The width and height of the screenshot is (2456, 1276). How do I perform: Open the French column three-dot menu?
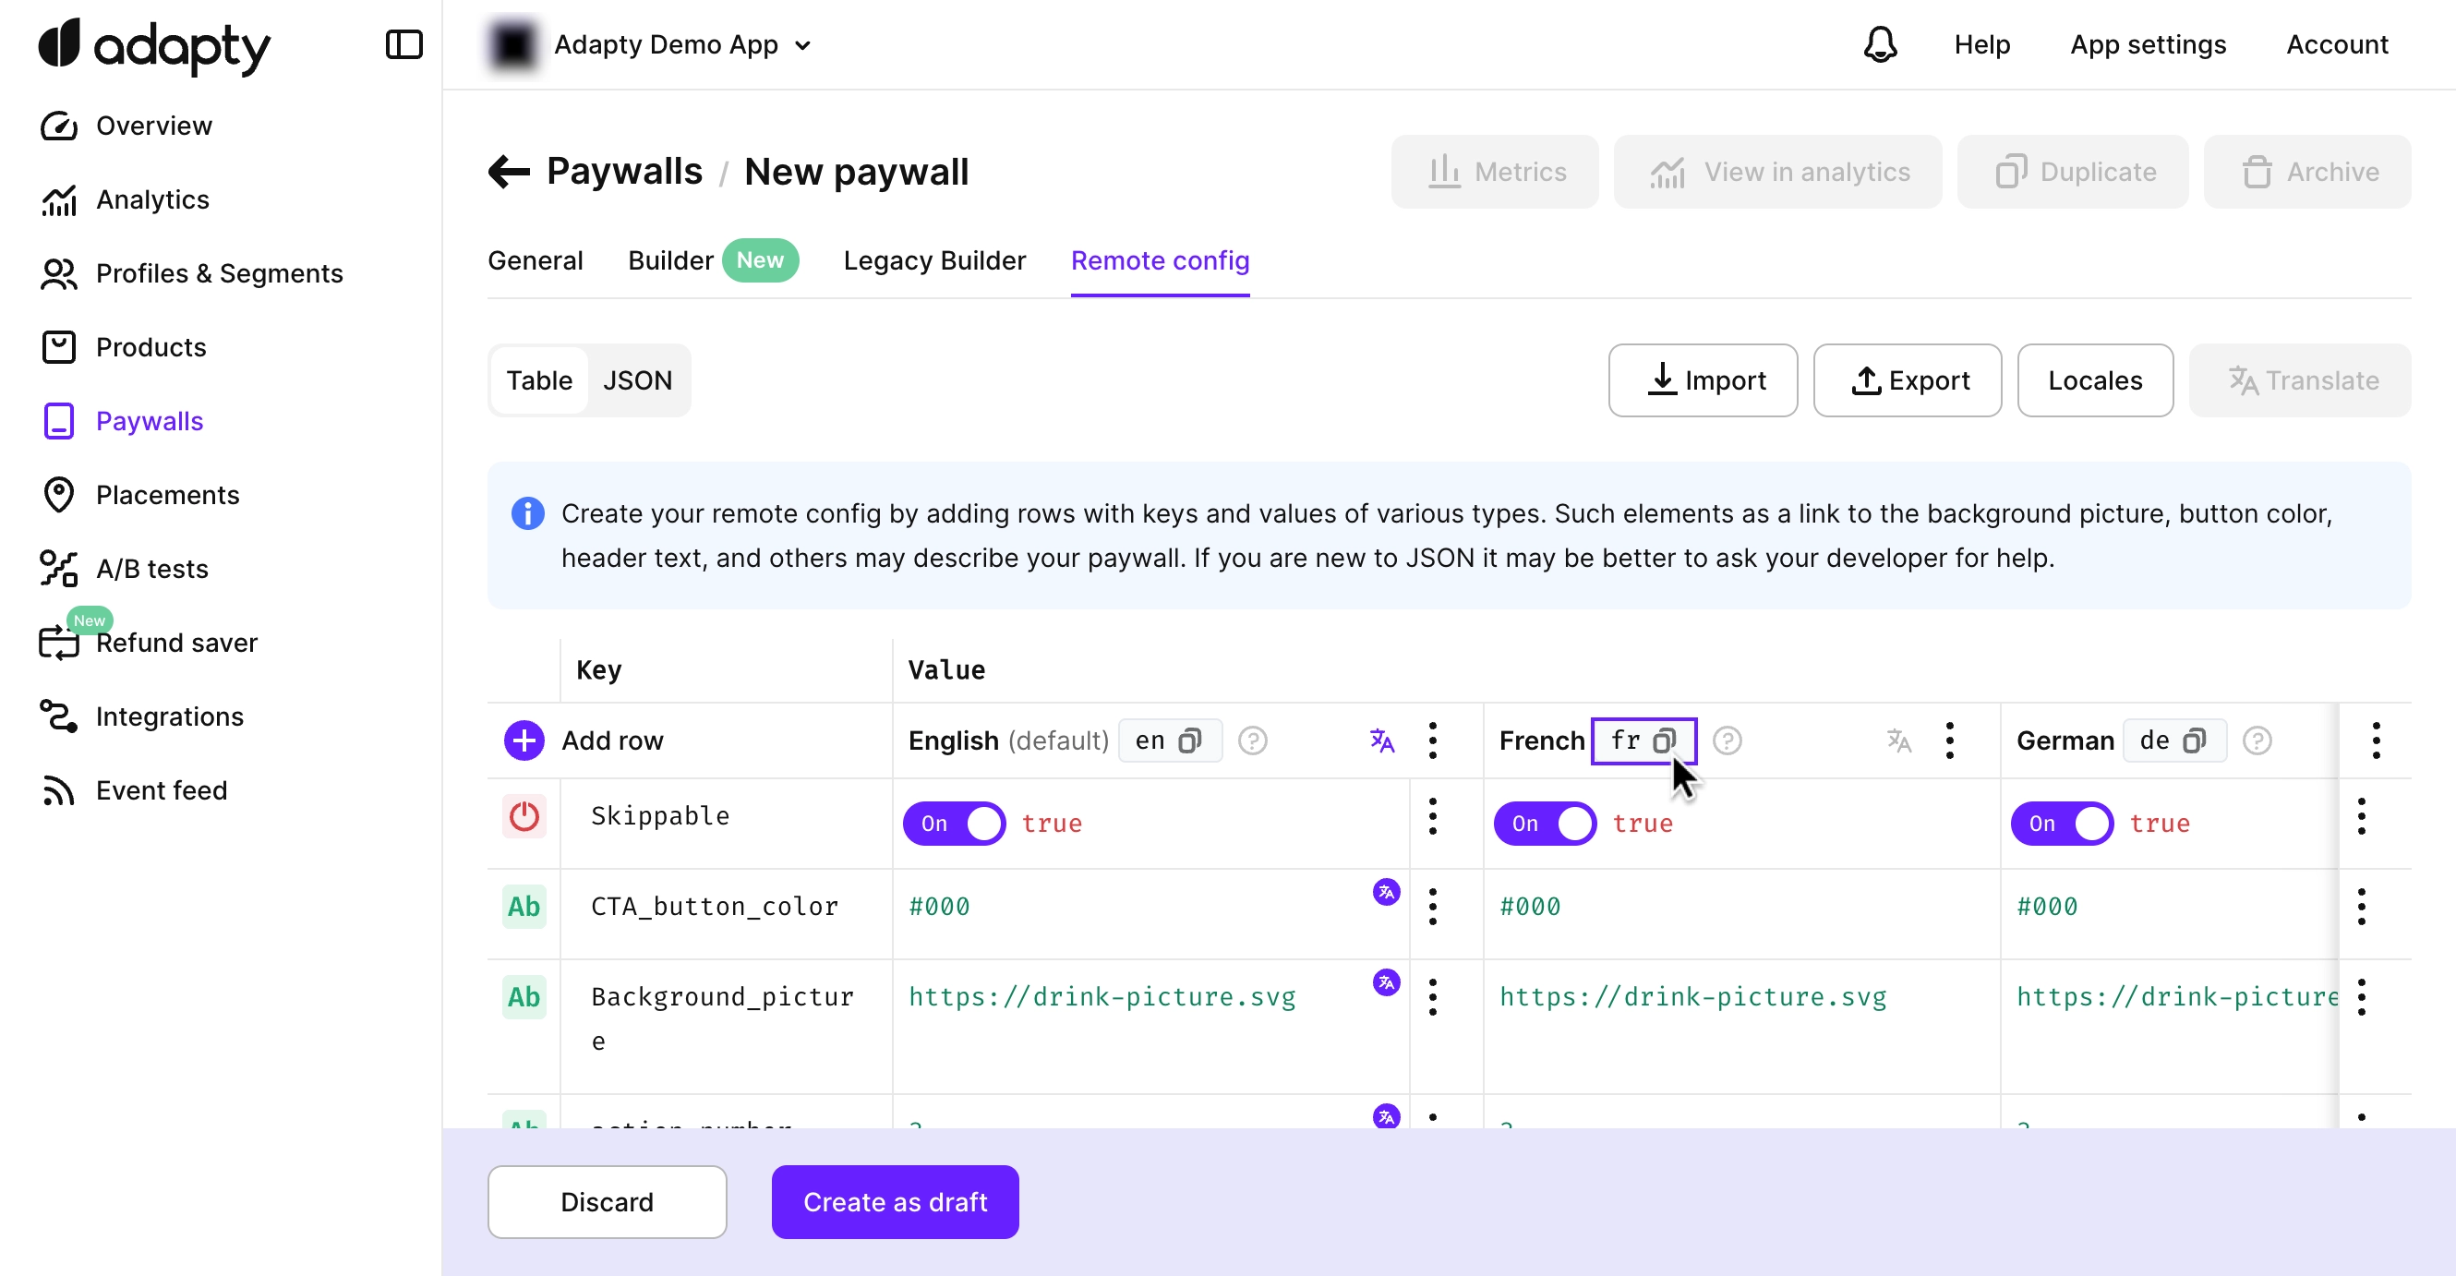pos(1950,741)
